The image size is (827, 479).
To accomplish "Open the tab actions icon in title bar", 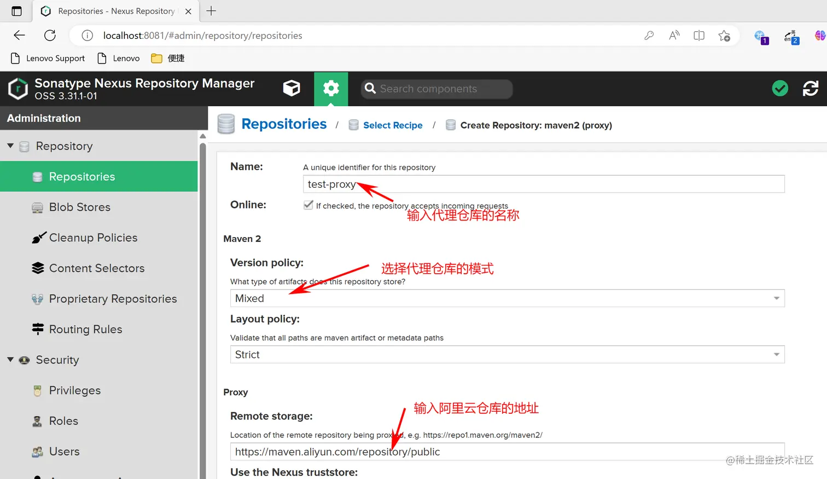I will click(17, 11).
